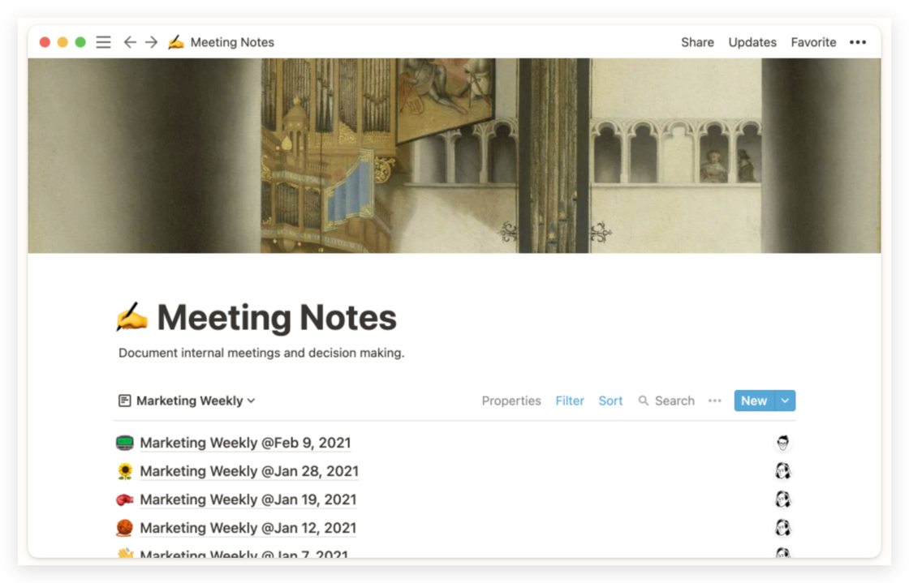
Task: Close the window with the red button
Action: click(45, 42)
